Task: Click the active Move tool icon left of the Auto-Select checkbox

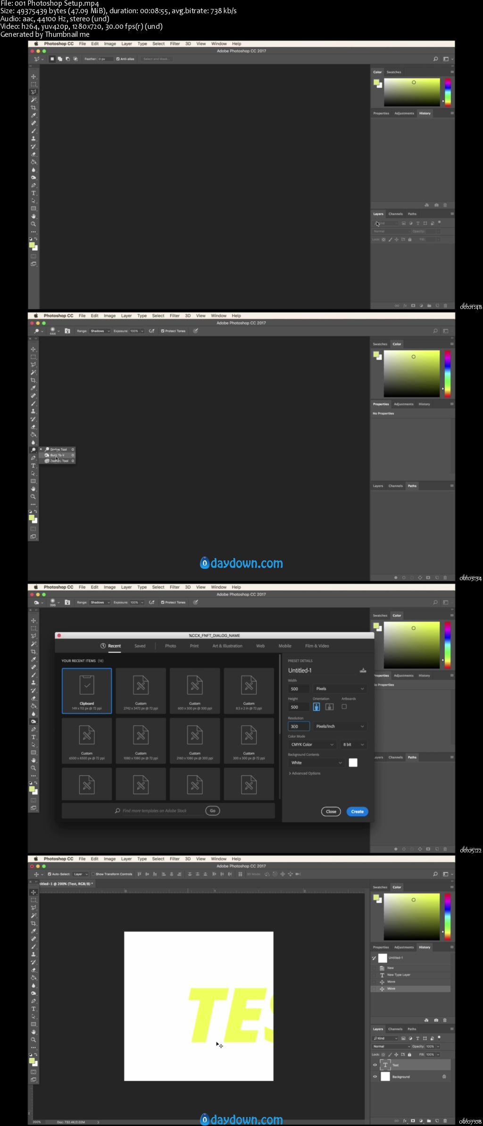Action: coord(36,874)
